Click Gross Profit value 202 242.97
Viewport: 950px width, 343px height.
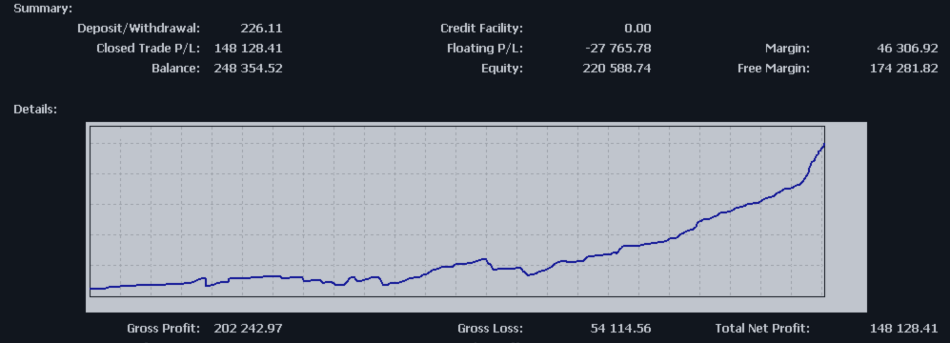tap(249, 329)
